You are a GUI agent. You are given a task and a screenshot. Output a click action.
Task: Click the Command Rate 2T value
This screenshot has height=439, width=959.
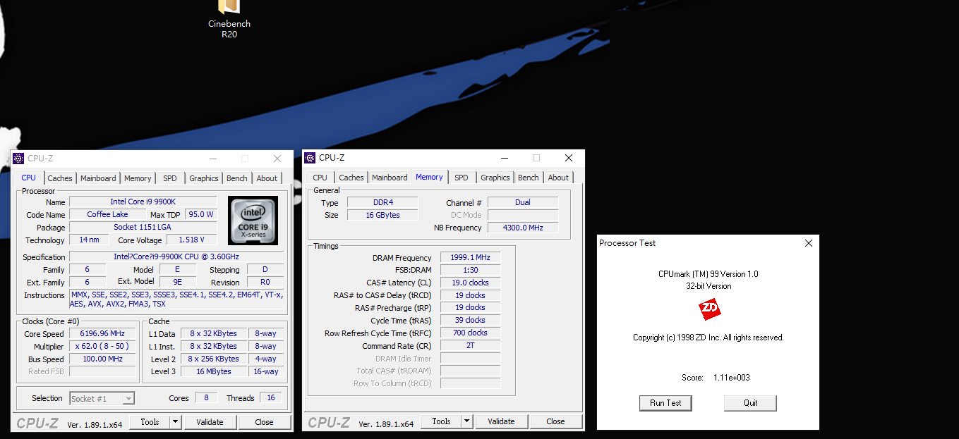[x=471, y=346]
